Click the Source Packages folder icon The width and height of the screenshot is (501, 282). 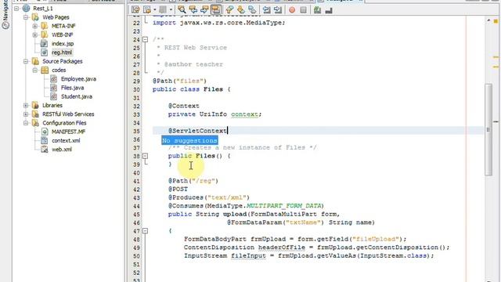pyautogui.click(x=35, y=61)
